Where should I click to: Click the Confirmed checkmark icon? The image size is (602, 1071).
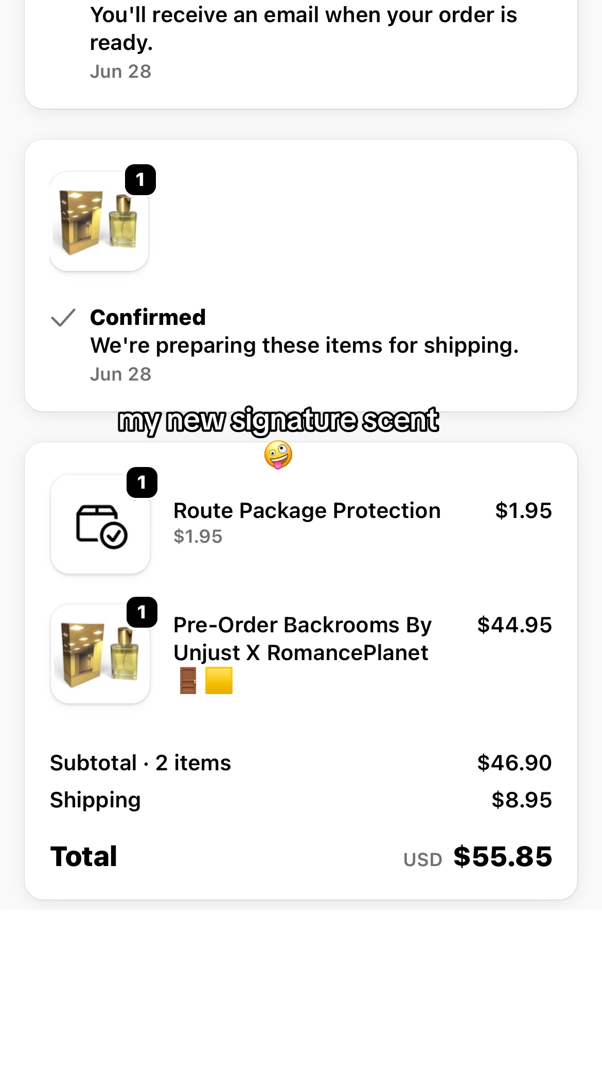pos(63,318)
